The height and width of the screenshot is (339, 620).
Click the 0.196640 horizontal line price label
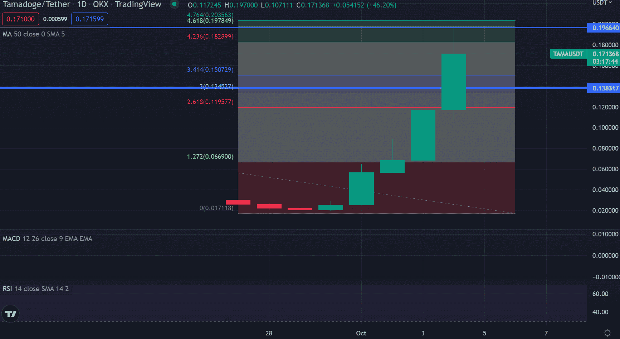click(604, 28)
